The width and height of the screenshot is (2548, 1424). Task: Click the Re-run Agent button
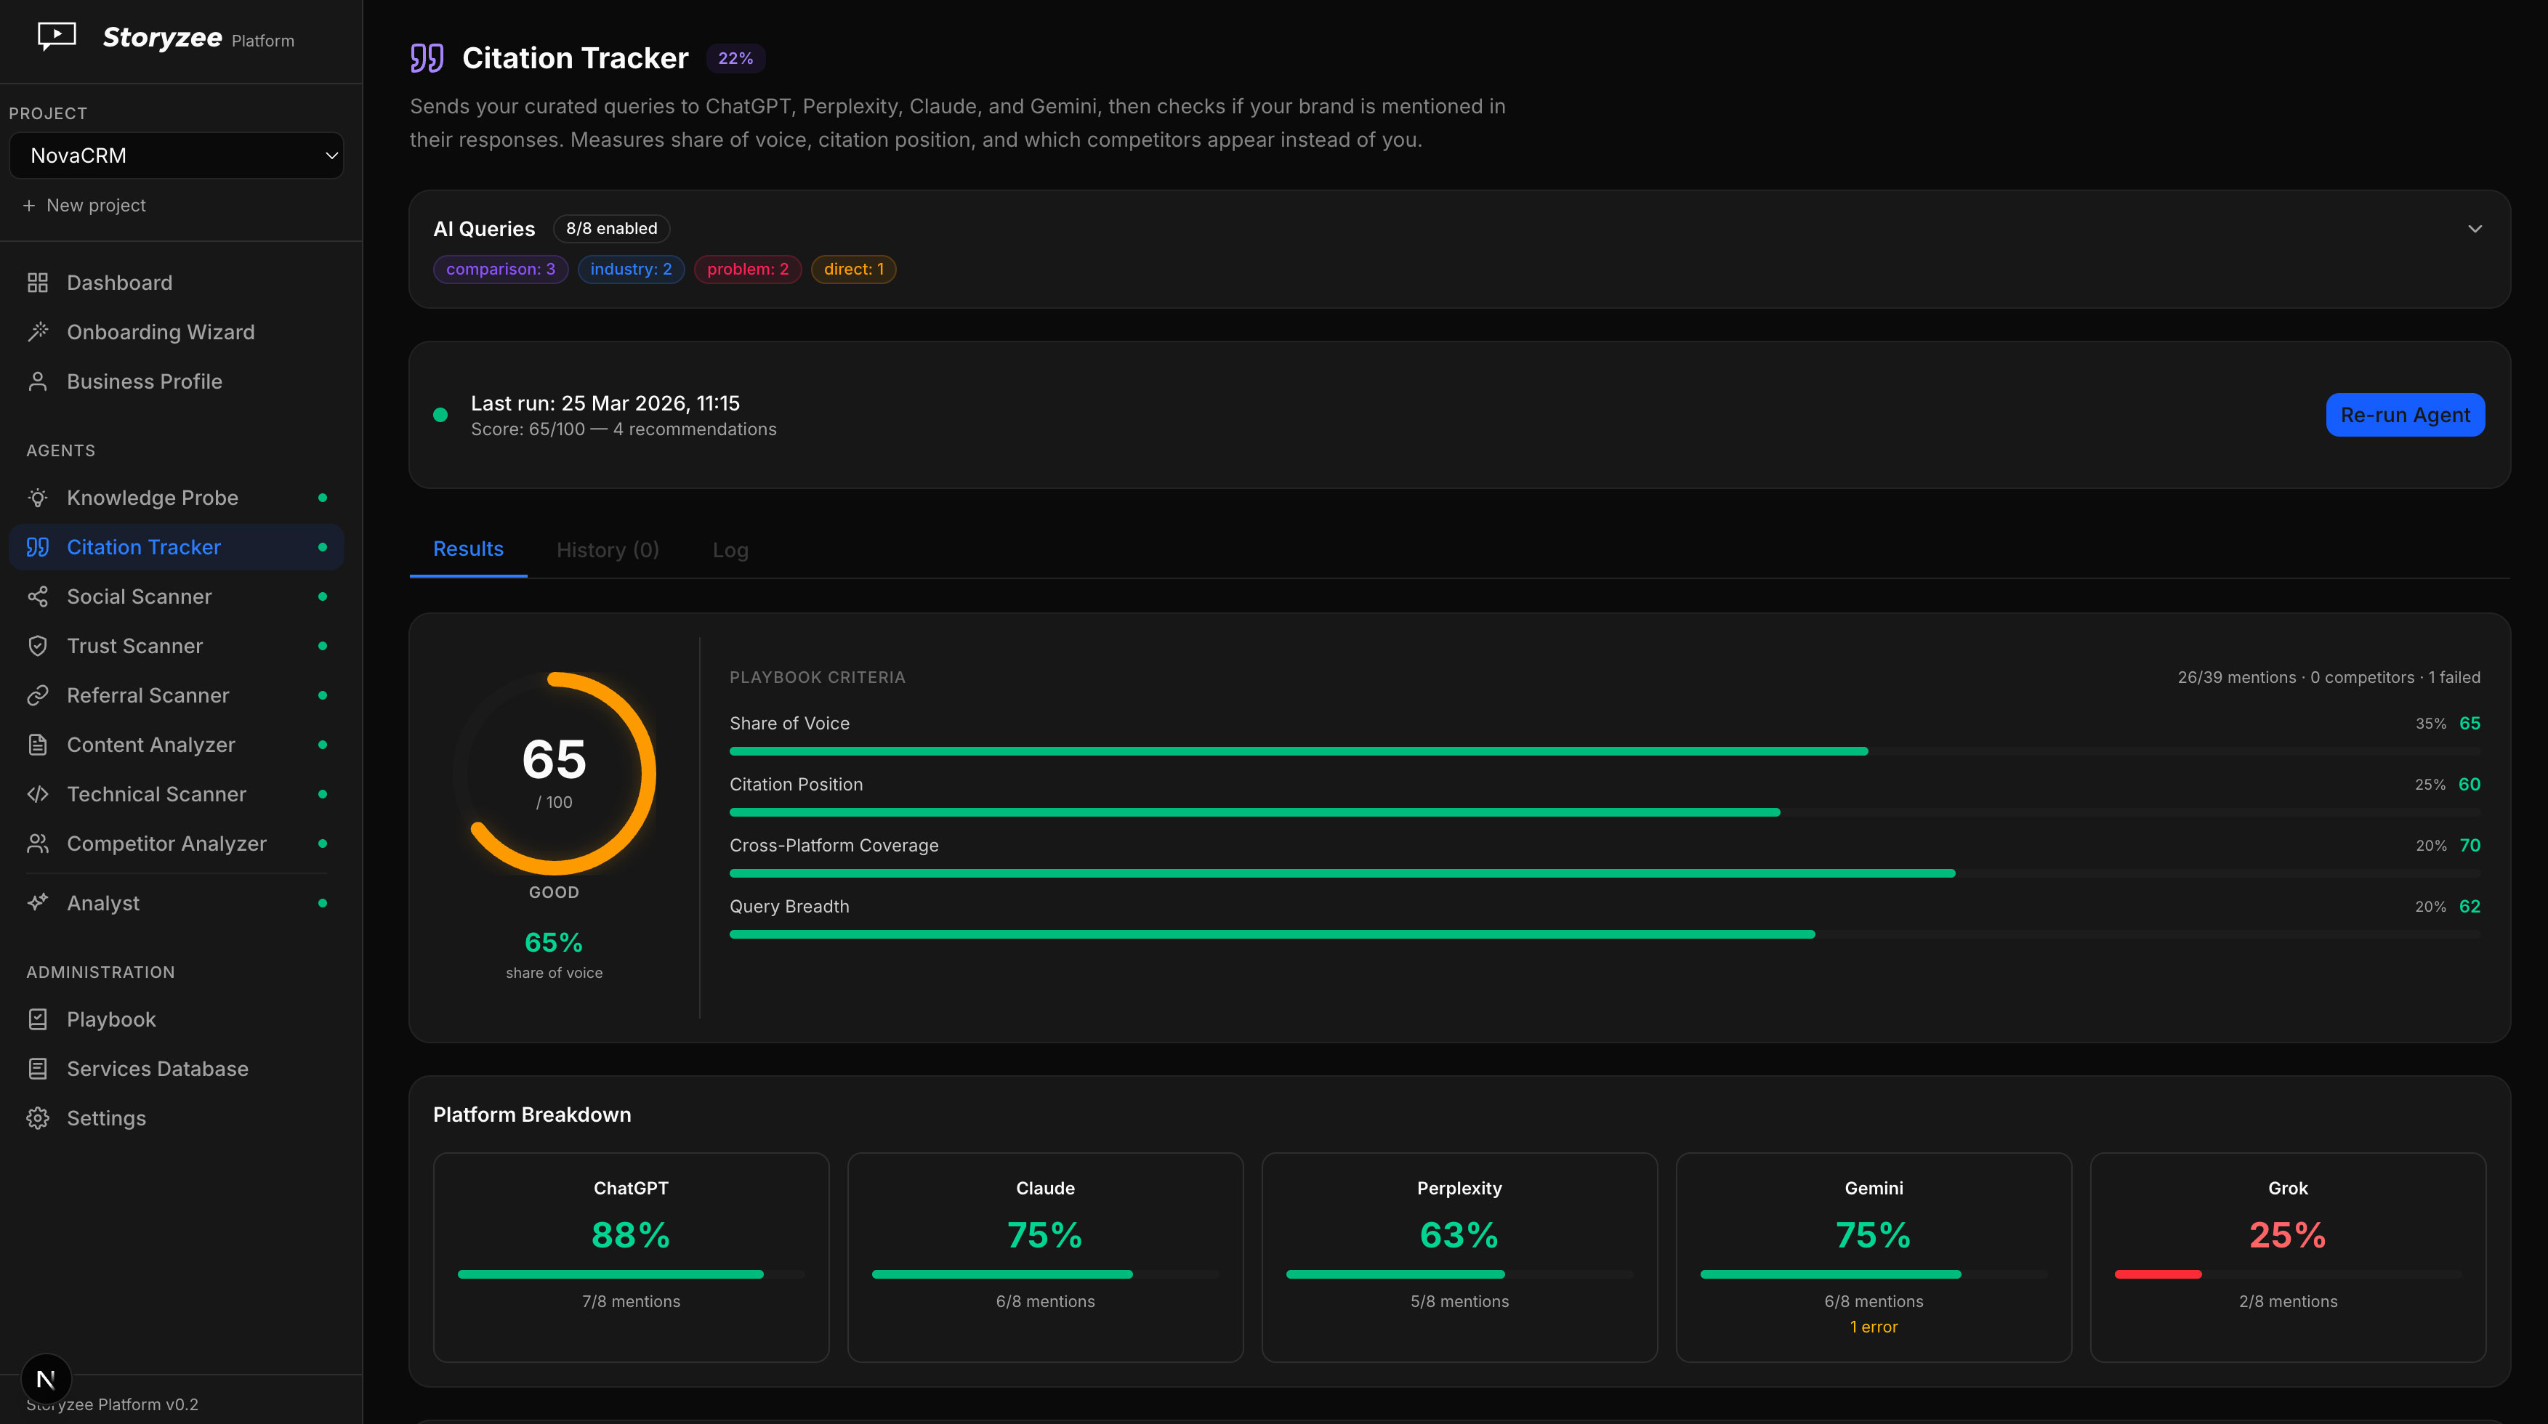click(x=2405, y=414)
